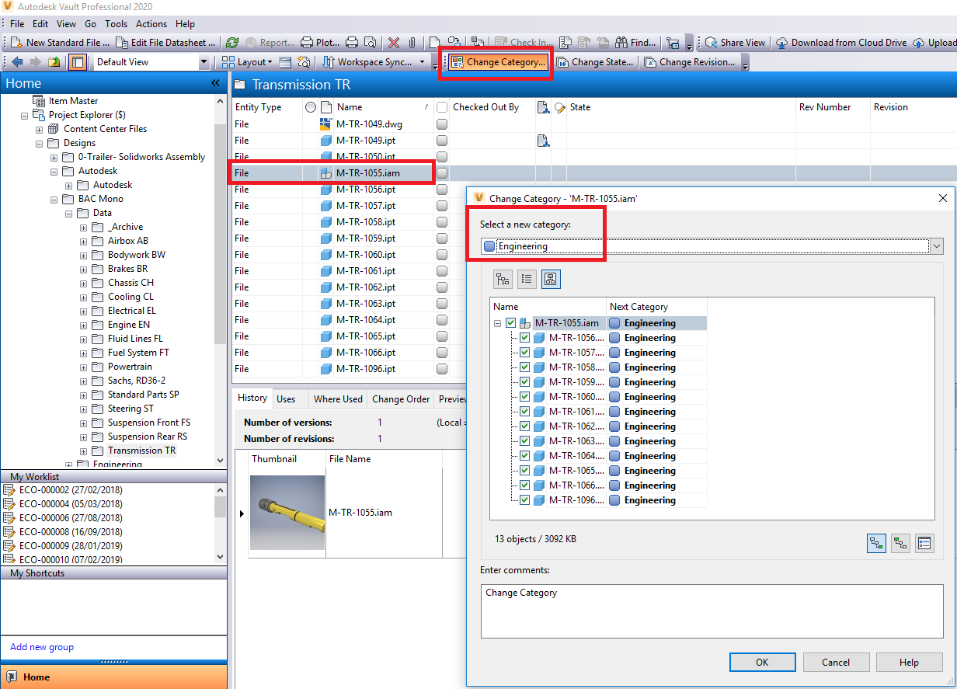Toggle include children icon in dialog
The width and height of the screenshot is (957, 689).
[876, 543]
